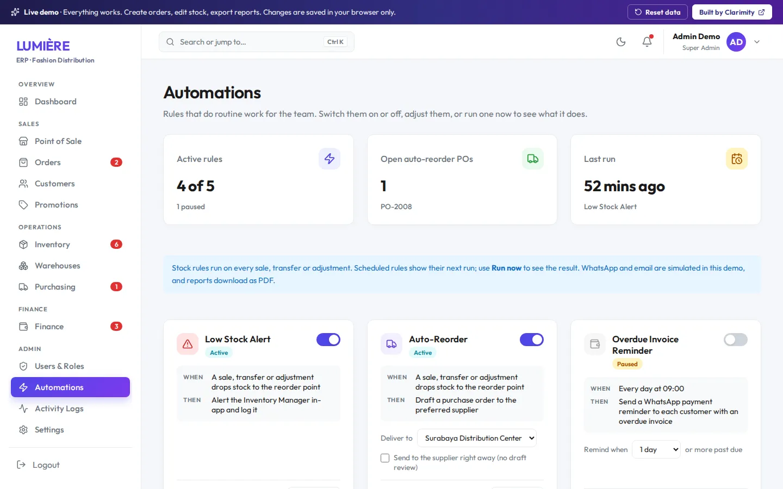This screenshot has width=783, height=489.
Task: Click the 'Paused' status badge
Action: [627, 364]
